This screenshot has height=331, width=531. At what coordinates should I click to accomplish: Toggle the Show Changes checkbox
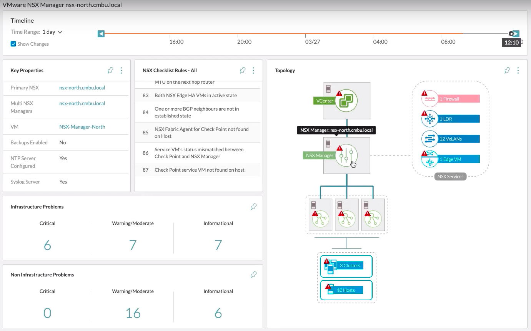[x=13, y=44]
